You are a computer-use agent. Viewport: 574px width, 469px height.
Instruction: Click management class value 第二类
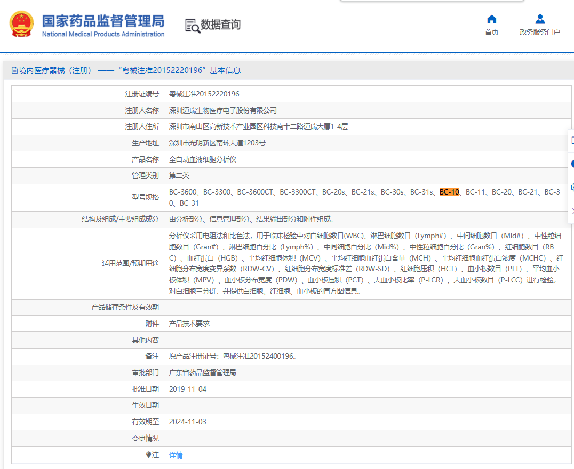coord(179,175)
